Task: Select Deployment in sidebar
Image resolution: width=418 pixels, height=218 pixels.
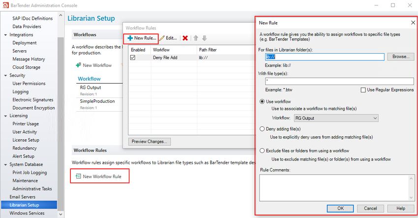Action: pos(25,43)
